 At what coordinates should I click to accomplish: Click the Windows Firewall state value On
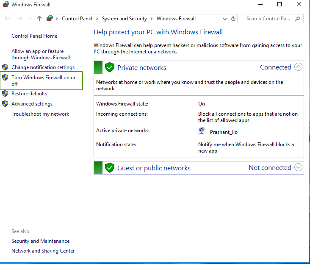pyautogui.click(x=202, y=104)
